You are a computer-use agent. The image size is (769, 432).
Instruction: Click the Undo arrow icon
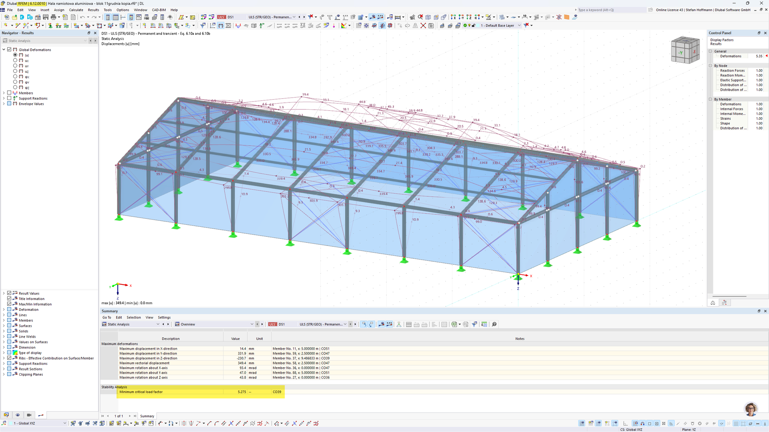(x=82, y=17)
